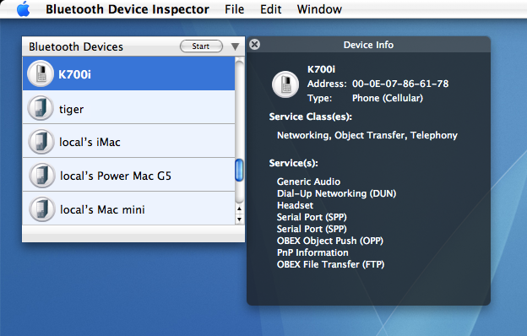
Task: Open the File menu
Action: click(234, 9)
